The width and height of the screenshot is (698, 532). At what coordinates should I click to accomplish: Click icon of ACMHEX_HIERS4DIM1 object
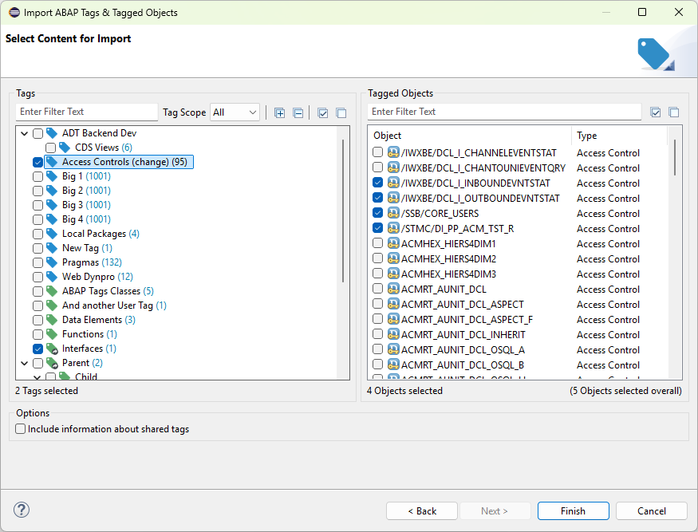[393, 243]
